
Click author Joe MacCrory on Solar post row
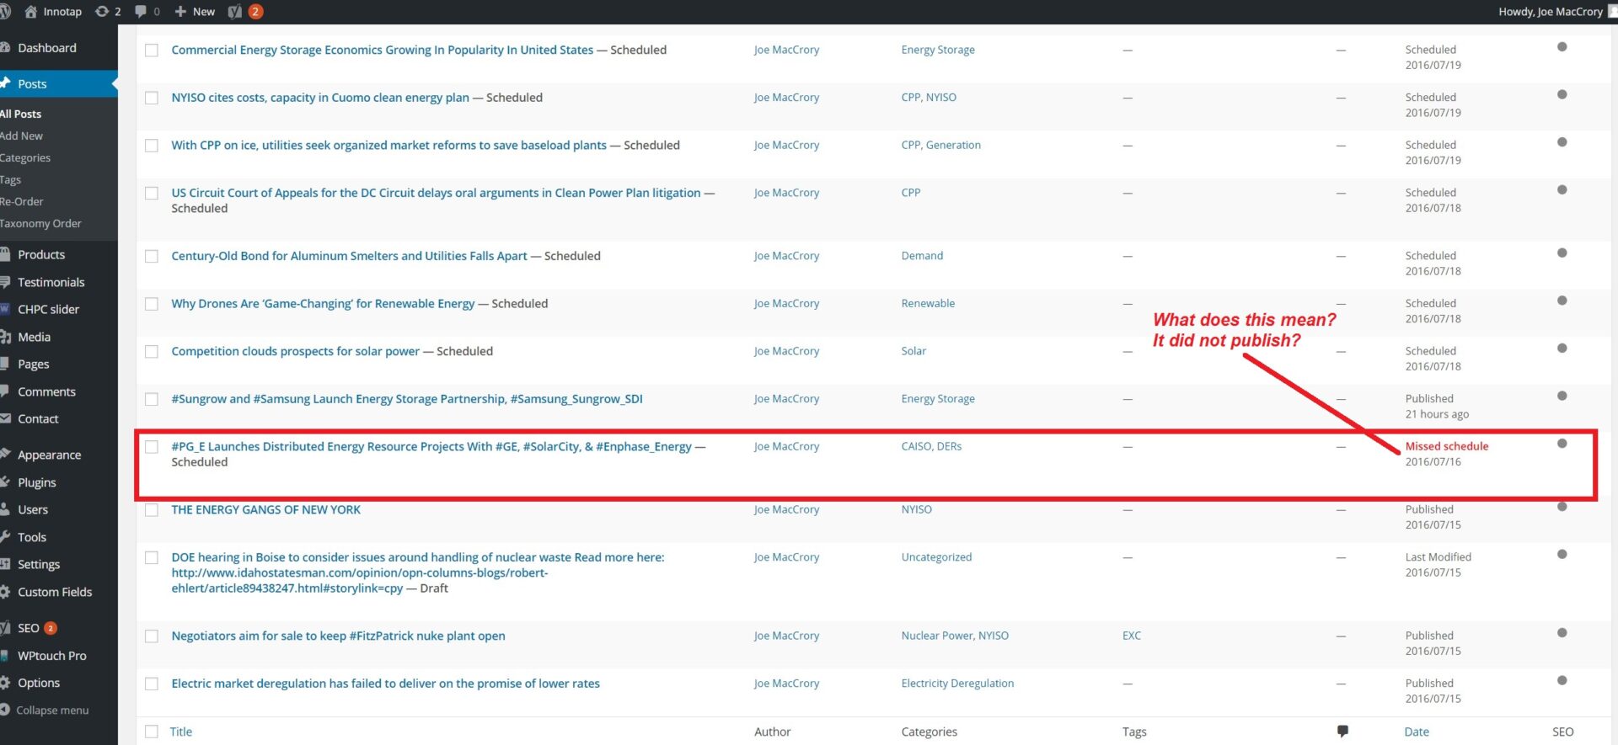click(x=786, y=351)
